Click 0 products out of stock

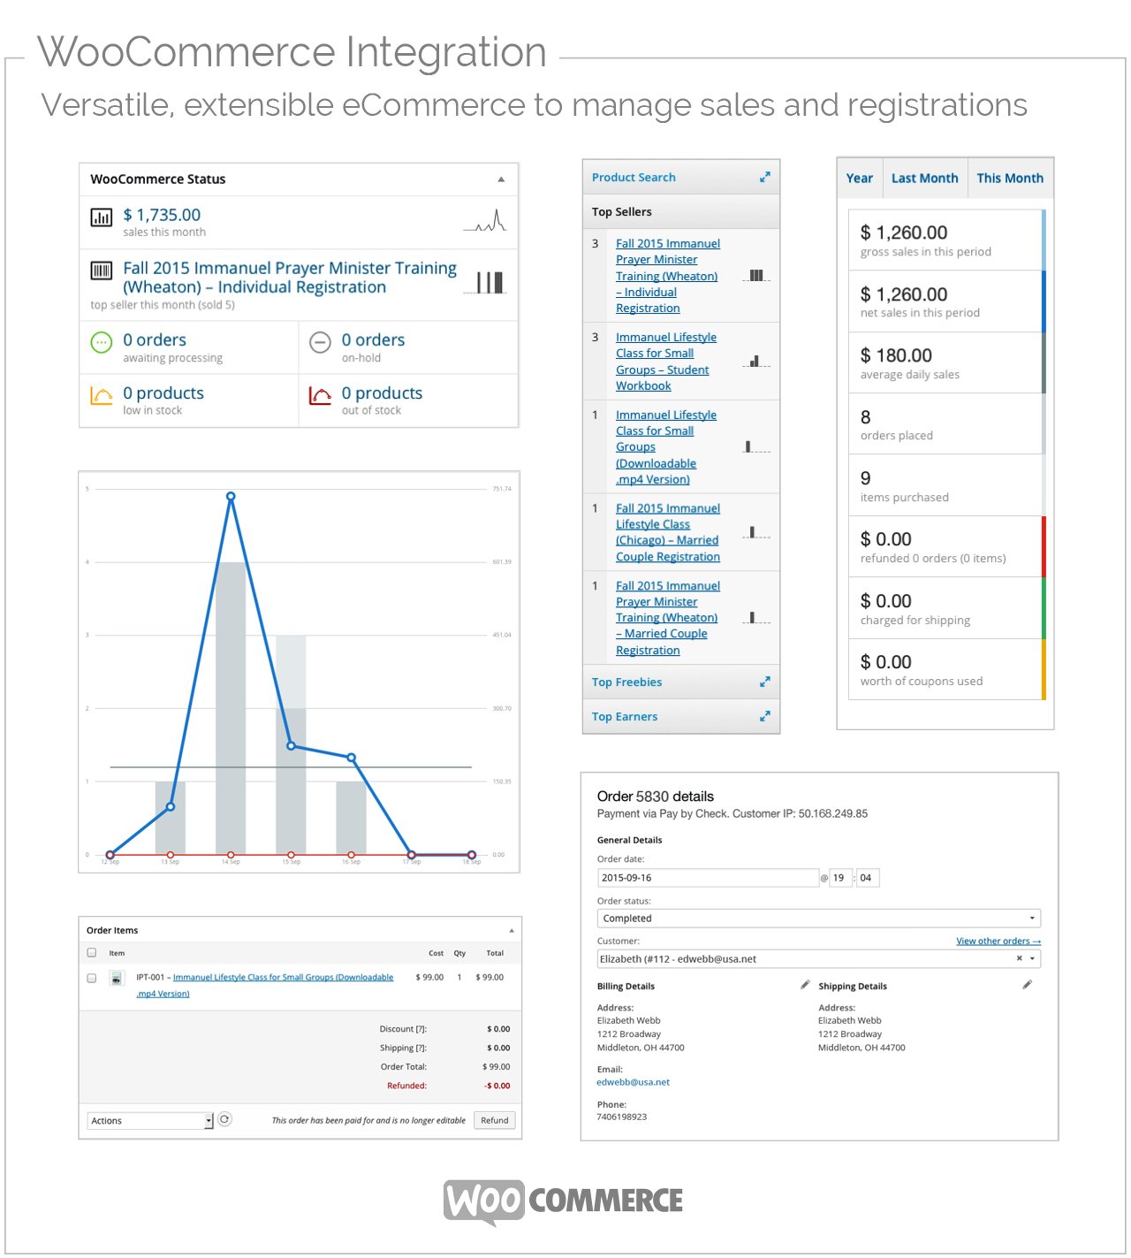pyautogui.click(x=382, y=393)
